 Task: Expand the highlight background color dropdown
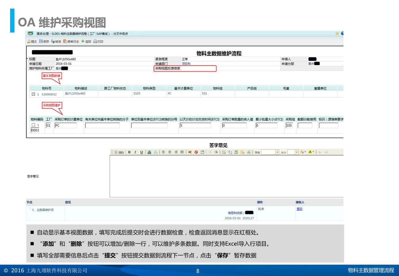tap(313, 152)
